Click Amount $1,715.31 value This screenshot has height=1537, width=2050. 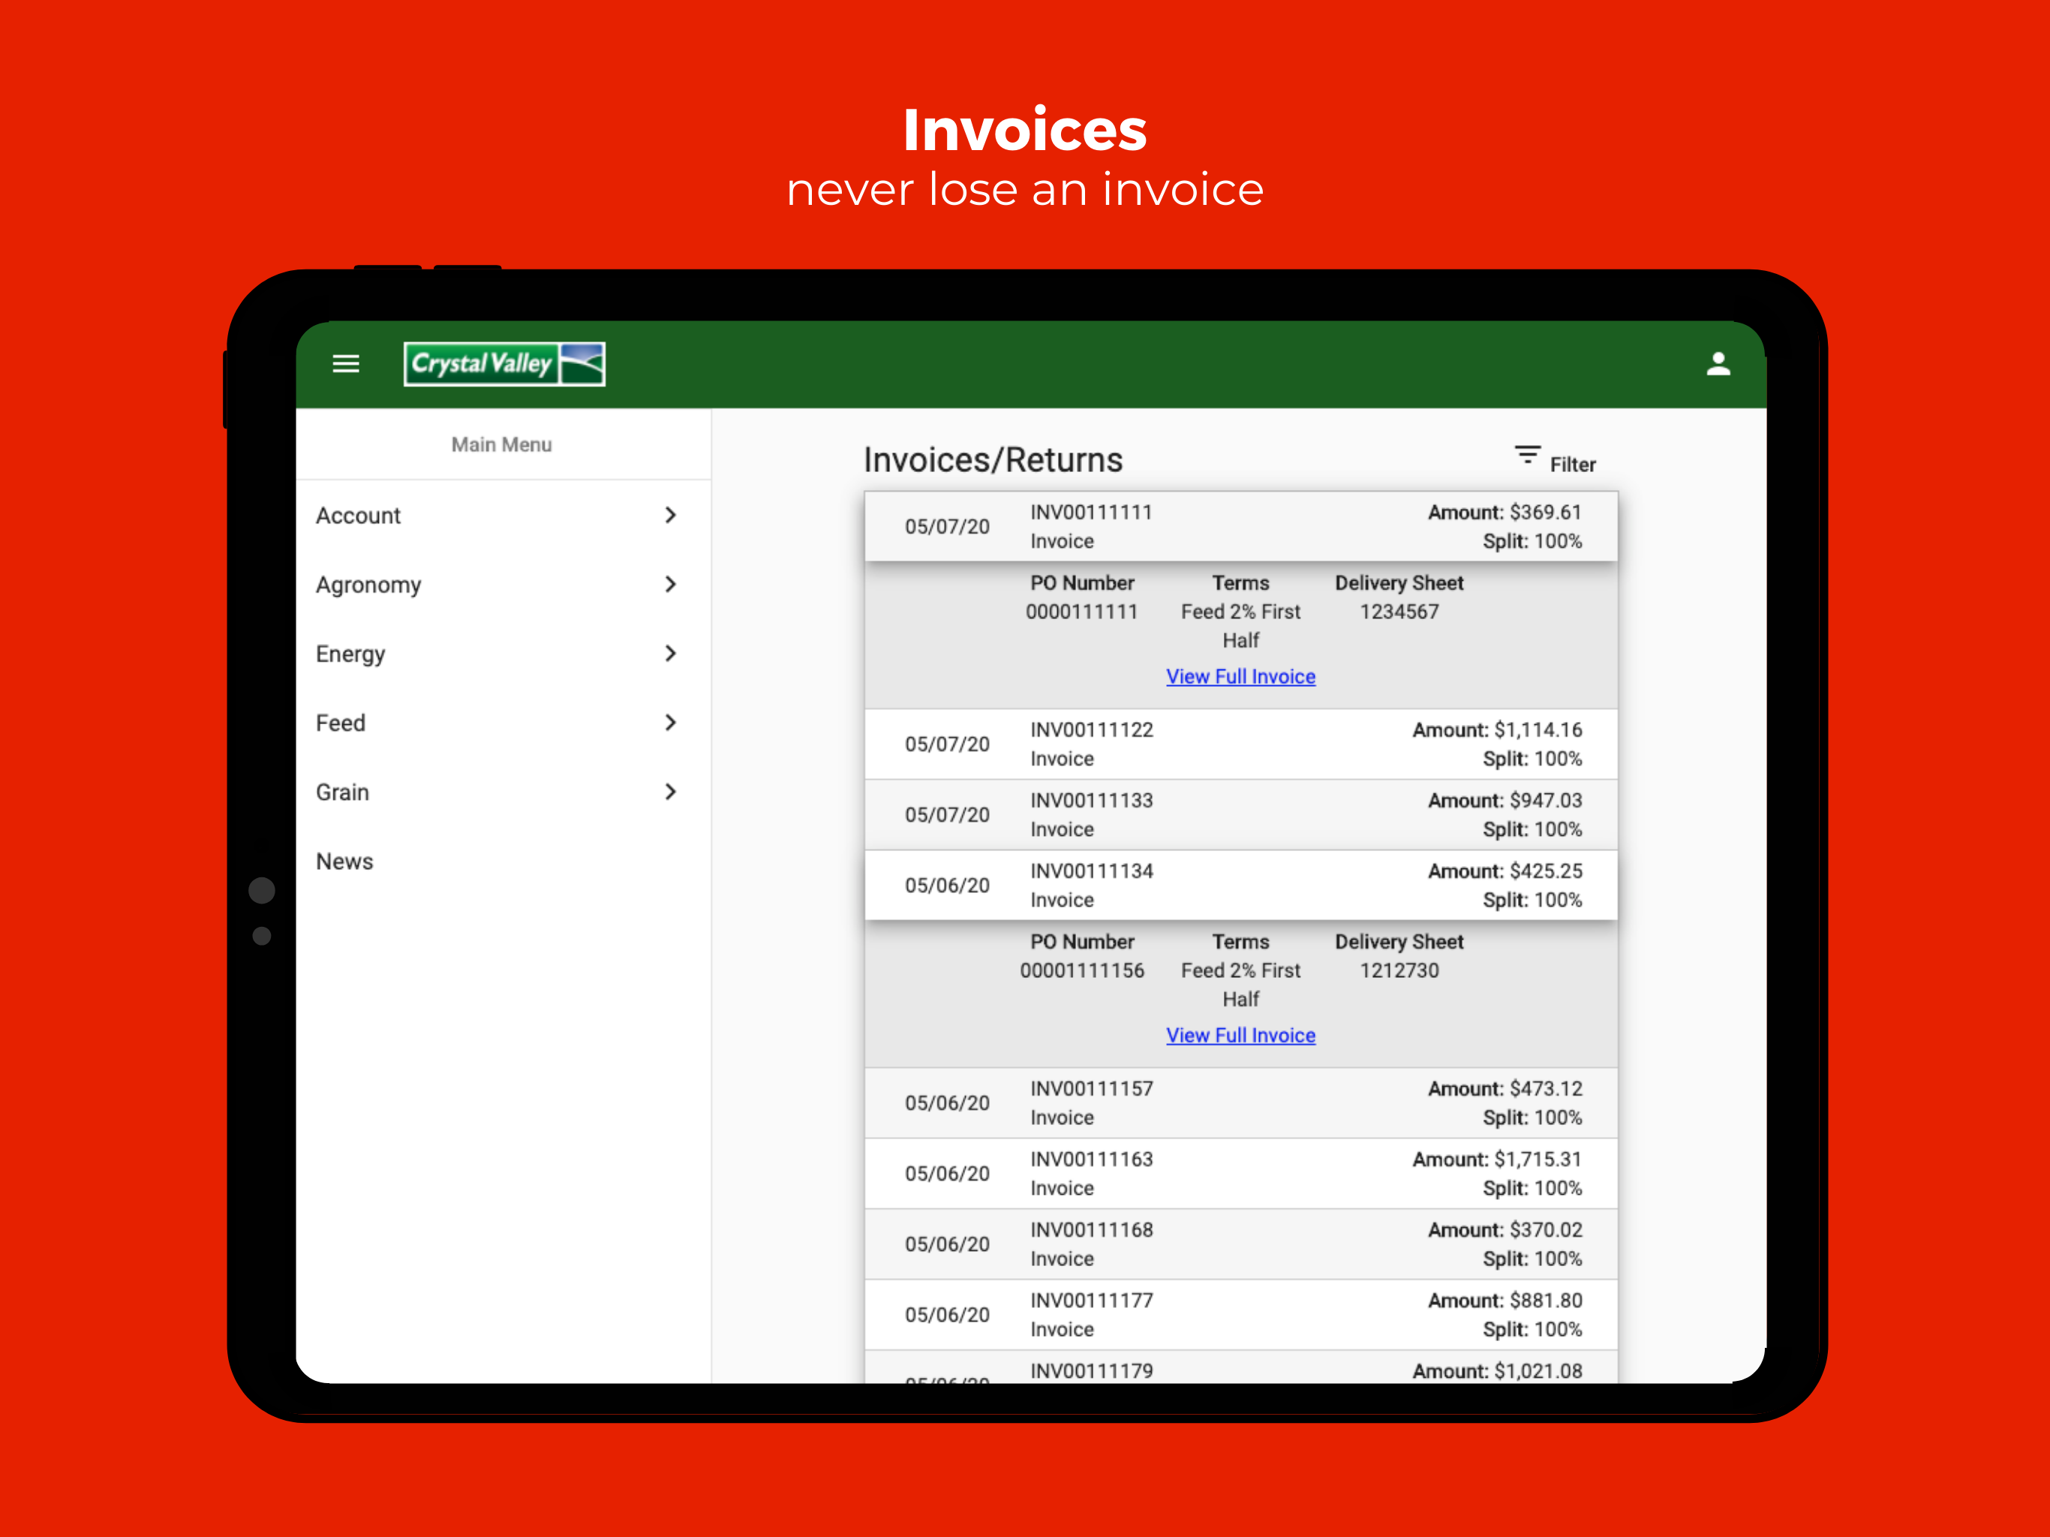point(1497,1160)
